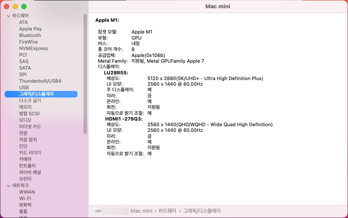Click 하드웨어 in the bottom path bar
This screenshot has width=348, height=218.
coord(167,211)
